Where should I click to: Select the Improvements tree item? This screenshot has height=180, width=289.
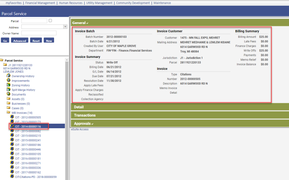click(x=21, y=81)
